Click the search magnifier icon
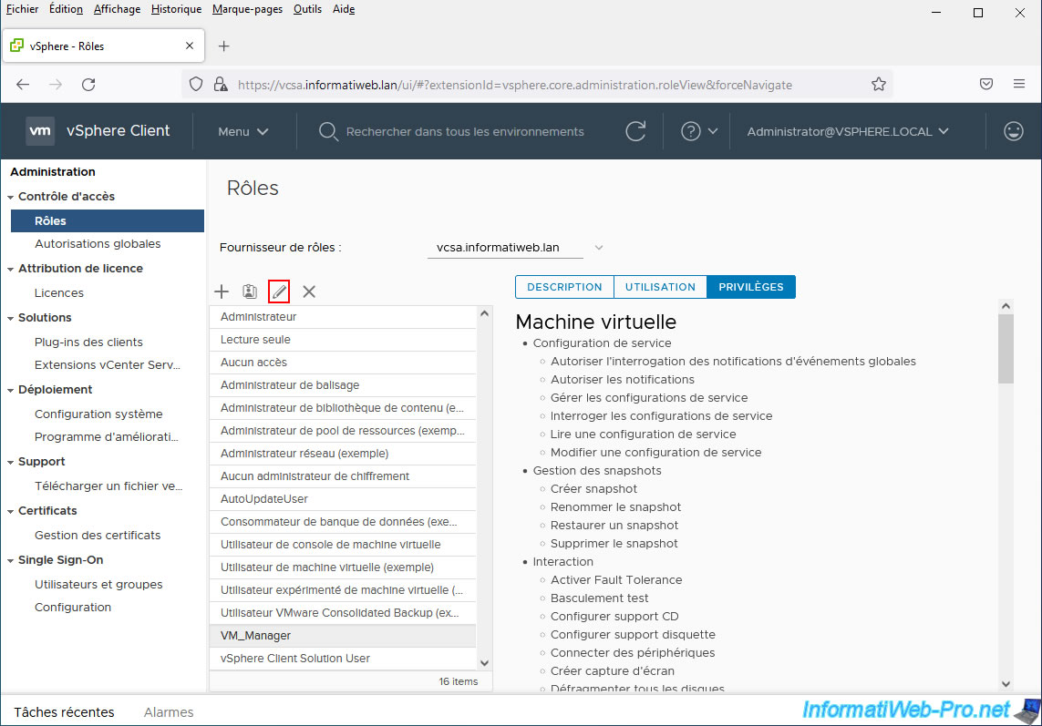 point(327,131)
